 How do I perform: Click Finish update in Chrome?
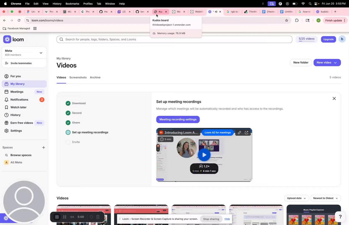335,20
